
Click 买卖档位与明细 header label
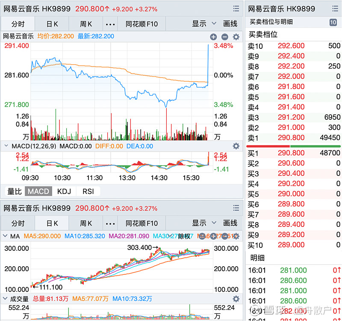(271, 22)
